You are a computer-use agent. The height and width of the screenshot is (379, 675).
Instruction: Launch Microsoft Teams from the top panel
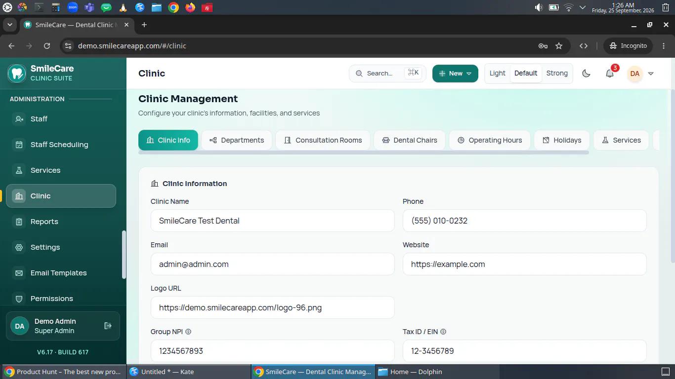89,7
